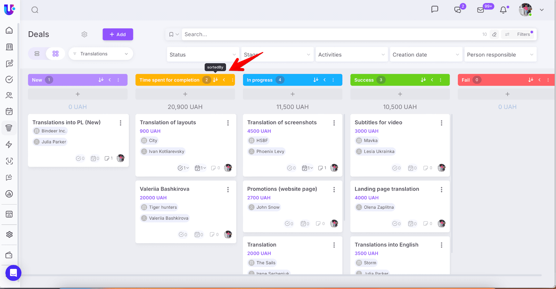Open the contacts icon in left sidebar
The height and width of the screenshot is (289, 556).
coord(9,95)
